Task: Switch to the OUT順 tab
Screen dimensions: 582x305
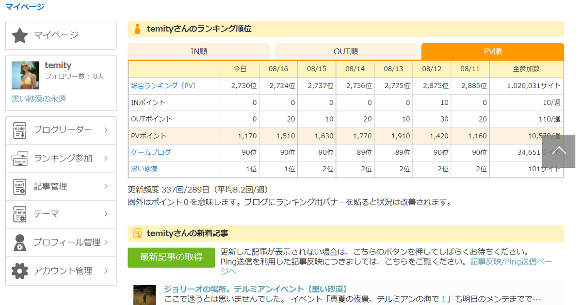Action: [x=346, y=51]
